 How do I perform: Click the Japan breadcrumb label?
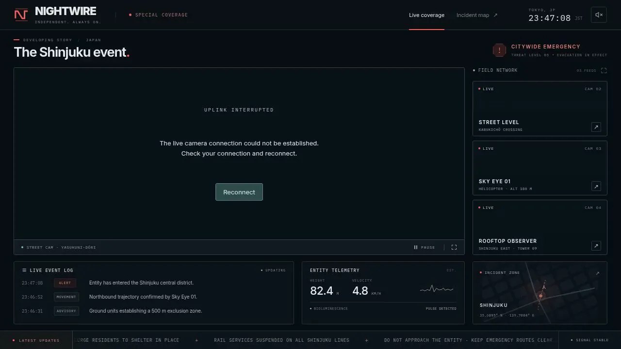point(94,40)
